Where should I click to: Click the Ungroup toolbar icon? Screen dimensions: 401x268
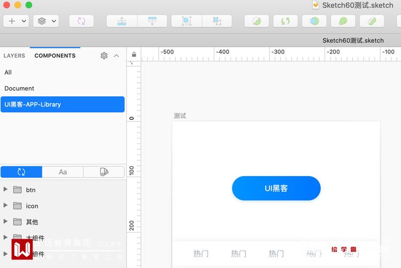point(217,21)
